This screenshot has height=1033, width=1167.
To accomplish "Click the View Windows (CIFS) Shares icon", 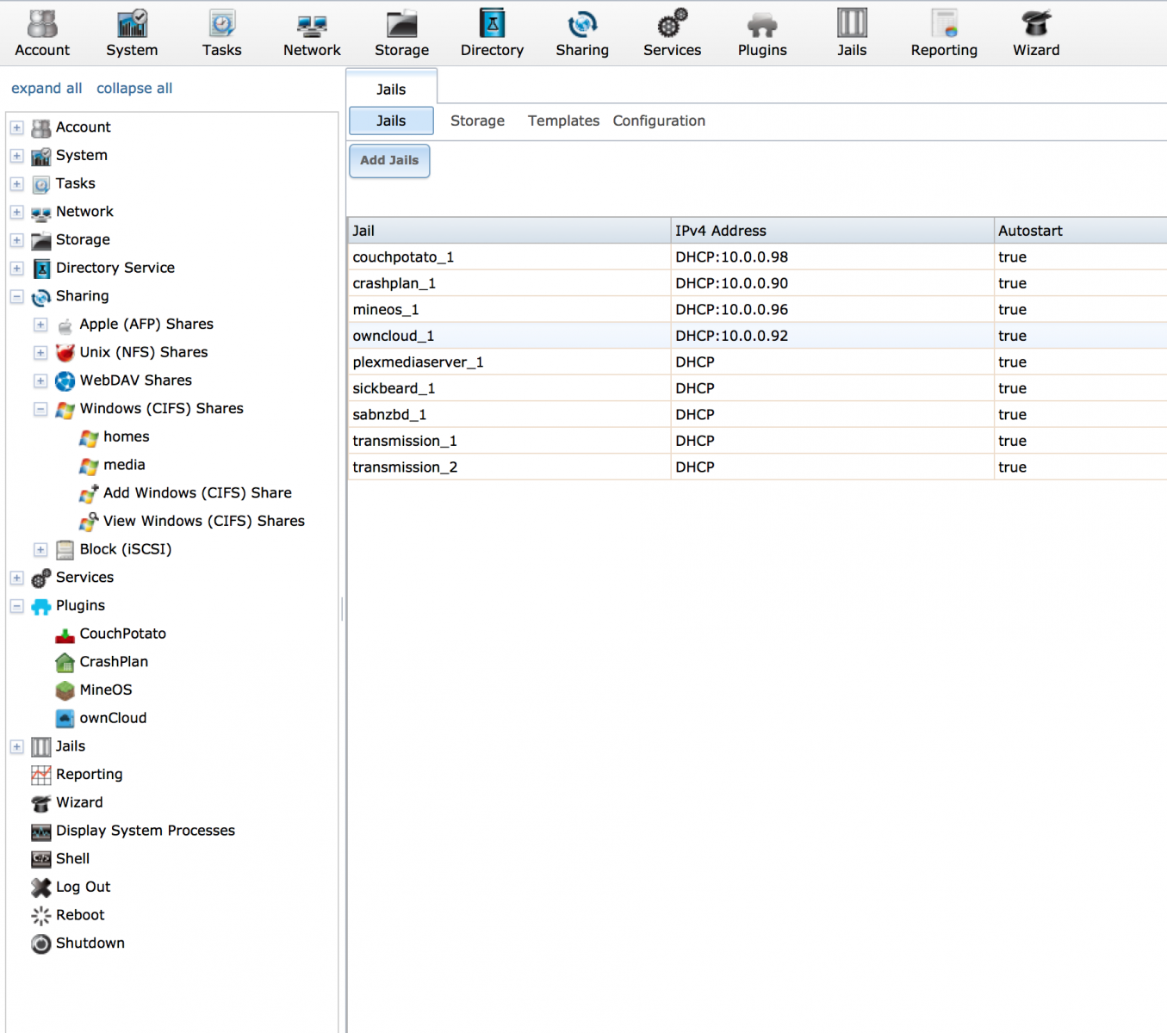I will pos(89,522).
